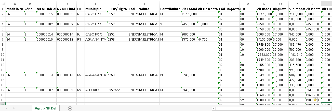Click the 'Município' header cell
The height and width of the screenshot is (111, 332).
coord(96,9)
